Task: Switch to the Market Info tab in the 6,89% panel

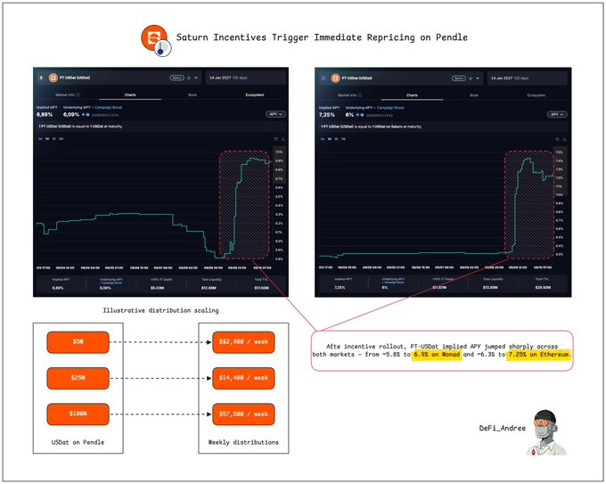Action: [x=65, y=94]
